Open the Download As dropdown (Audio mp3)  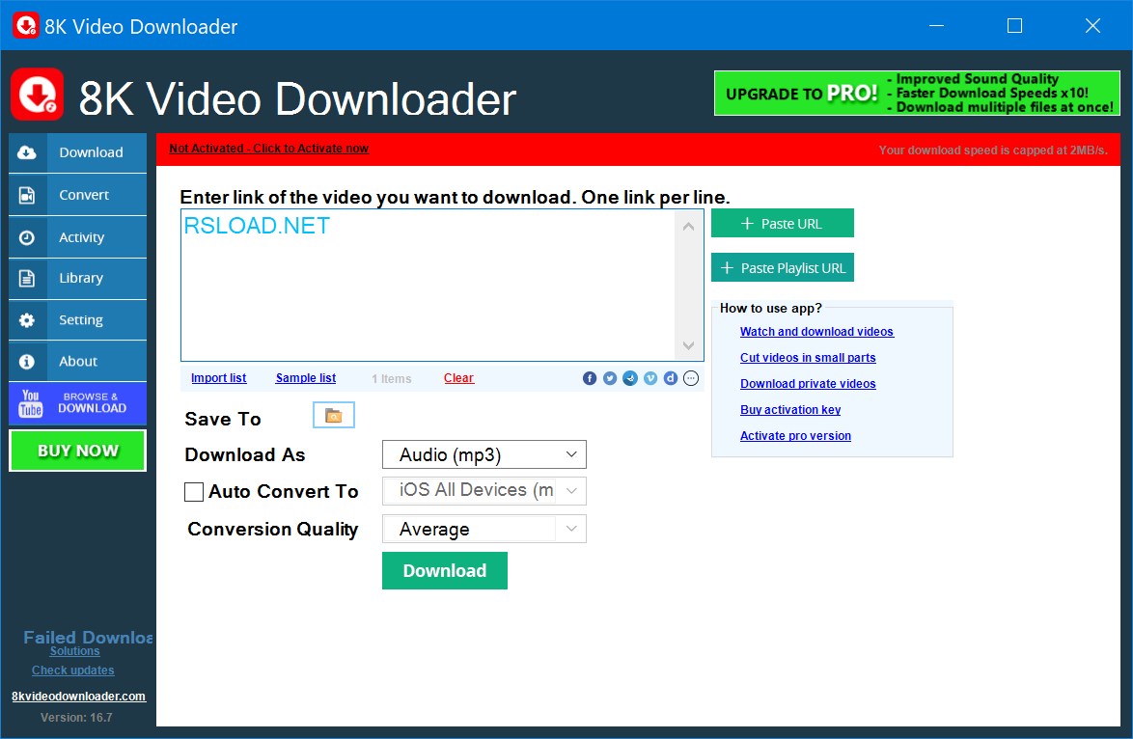coord(484,454)
